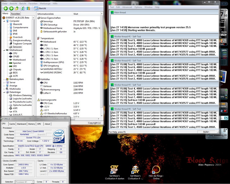Image resolution: width=230 pixels, height=184 pixels.
Task: Collapse the Computer tree node
Action: click(4, 21)
